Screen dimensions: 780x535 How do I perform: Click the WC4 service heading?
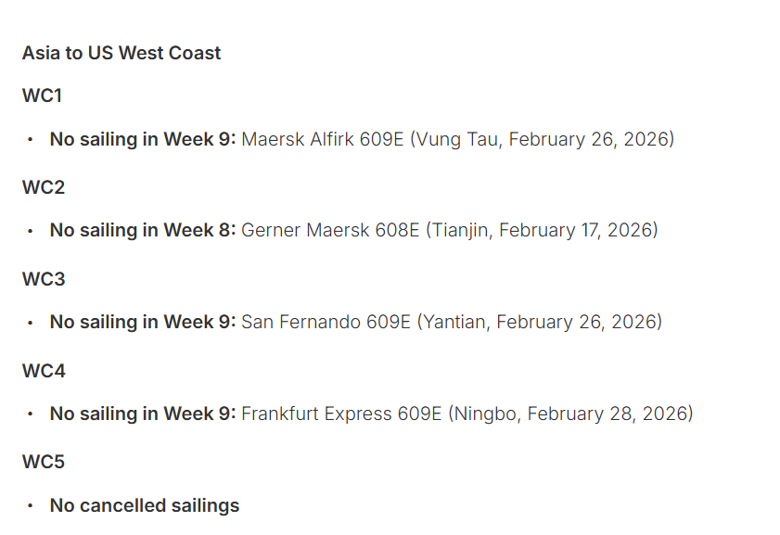tap(44, 371)
